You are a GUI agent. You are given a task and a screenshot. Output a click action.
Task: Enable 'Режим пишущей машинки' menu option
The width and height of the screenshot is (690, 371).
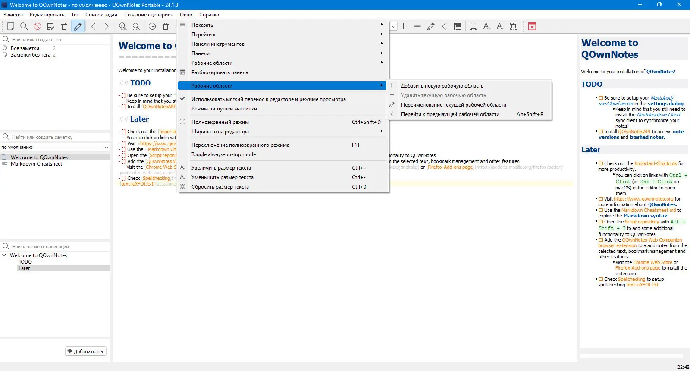(283, 109)
